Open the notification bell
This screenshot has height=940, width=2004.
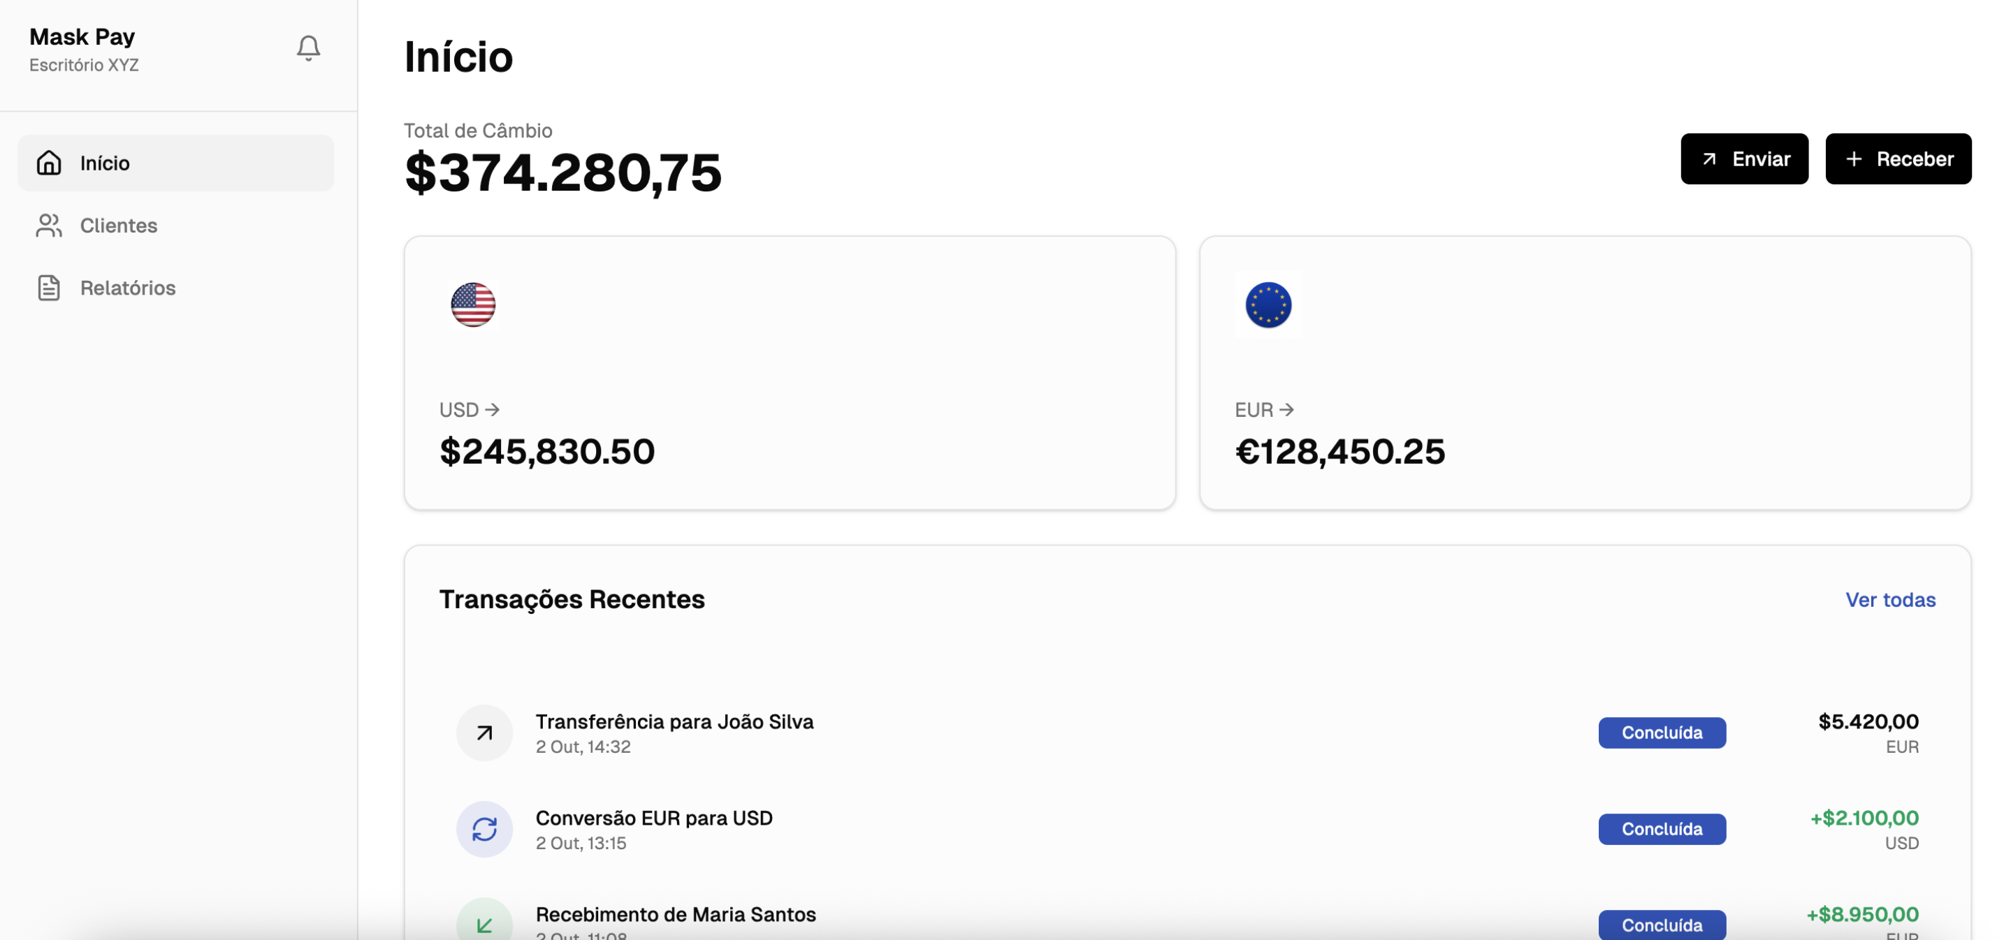click(308, 47)
